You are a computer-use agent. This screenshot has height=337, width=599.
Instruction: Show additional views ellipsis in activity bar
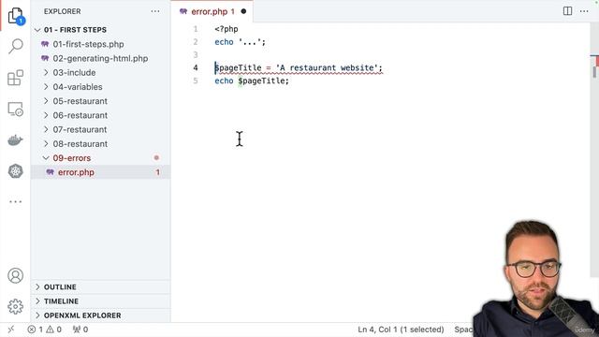(x=15, y=202)
